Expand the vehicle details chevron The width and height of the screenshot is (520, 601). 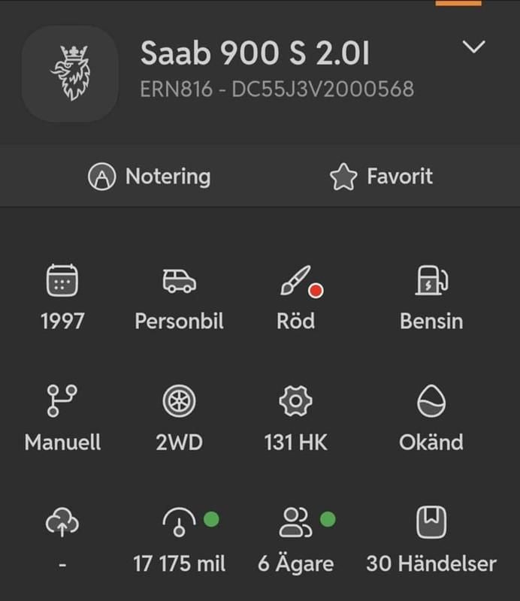click(x=473, y=47)
